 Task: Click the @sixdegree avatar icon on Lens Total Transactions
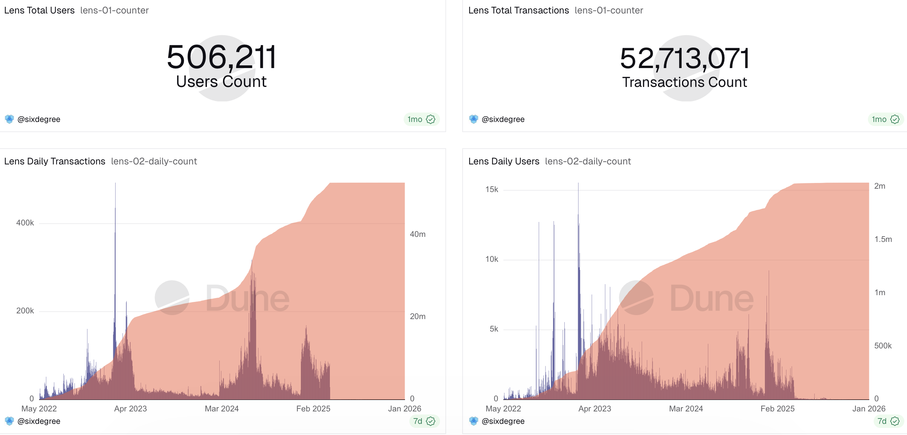pos(473,119)
